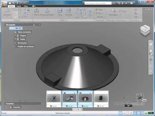Image resolution: width=155 pixels, height=116 pixels.
Task: Click in the keyword search input field
Action: click(x=98, y=3)
